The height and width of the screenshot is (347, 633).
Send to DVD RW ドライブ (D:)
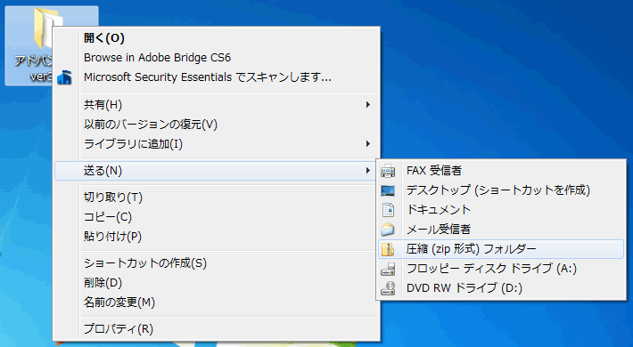tap(501, 288)
